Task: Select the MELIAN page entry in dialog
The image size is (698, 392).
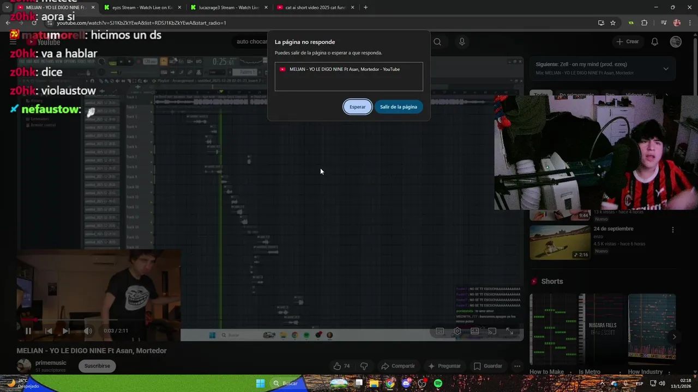Action: [349, 69]
